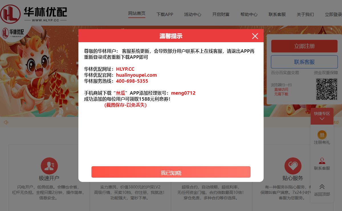Open the 网站首页 nav tab

[137, 14]
